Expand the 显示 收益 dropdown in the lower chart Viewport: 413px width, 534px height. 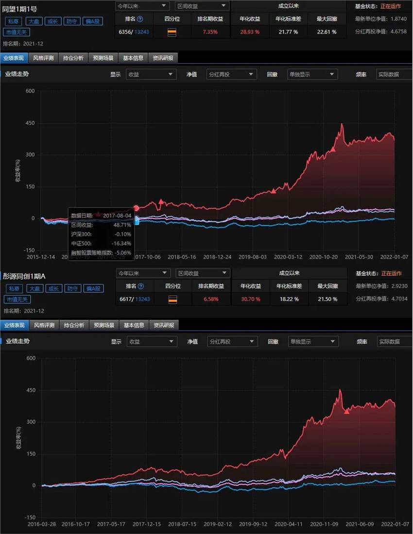(x=152, y=342)
